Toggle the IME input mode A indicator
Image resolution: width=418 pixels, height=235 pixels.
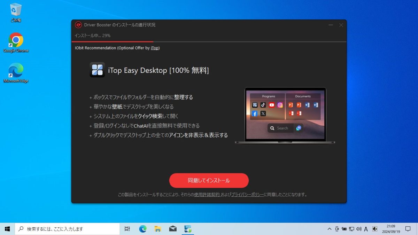coord(366,229)
